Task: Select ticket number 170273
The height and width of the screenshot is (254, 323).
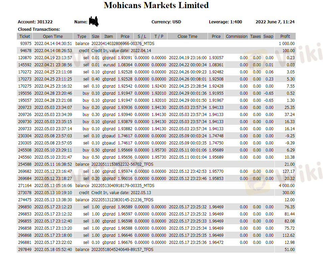Action: (x=25, y=79)
